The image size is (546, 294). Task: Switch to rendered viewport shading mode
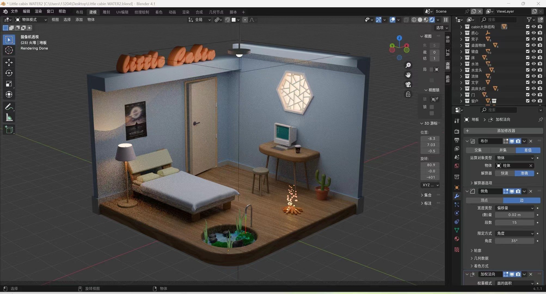tap(432, 20)
